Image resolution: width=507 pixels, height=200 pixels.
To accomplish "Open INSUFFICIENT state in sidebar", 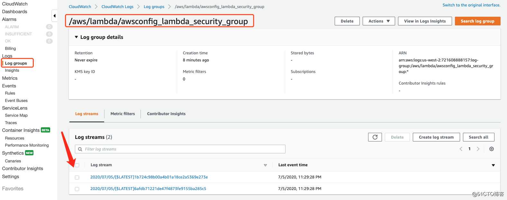I will coord(18,34).
